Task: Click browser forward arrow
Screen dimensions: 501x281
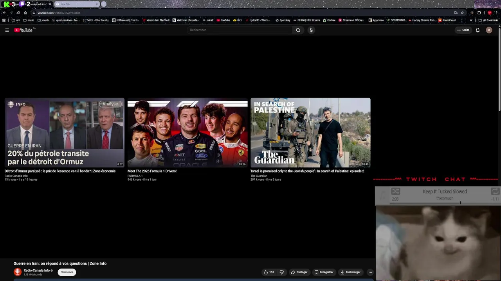Action: pyautogui.click(x=11, y=12)
